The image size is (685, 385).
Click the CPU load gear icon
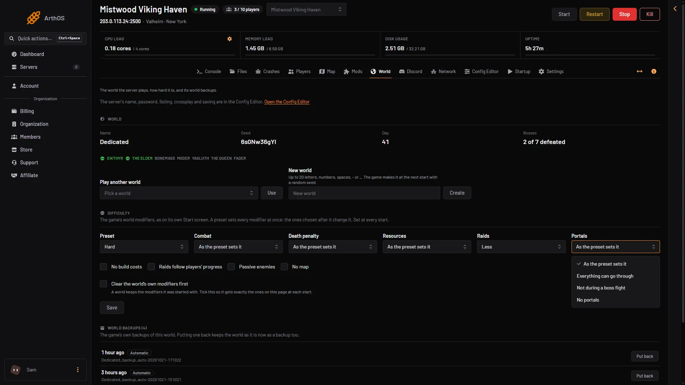click(x=230, y=39)
